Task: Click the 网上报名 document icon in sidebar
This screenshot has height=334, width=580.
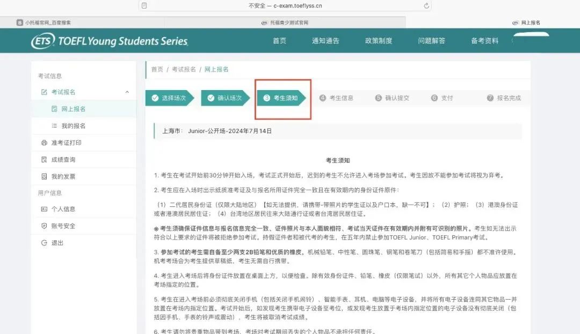Action: coord(54,109)
